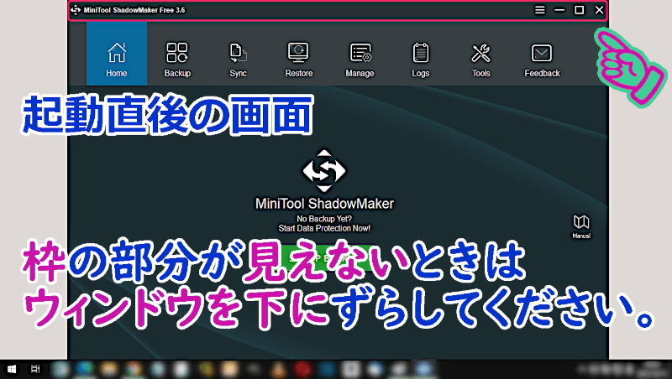Click "Start Data Protection Now!" text
The image size is (672, 379).
pyautogui.click(x=324, y=228)
